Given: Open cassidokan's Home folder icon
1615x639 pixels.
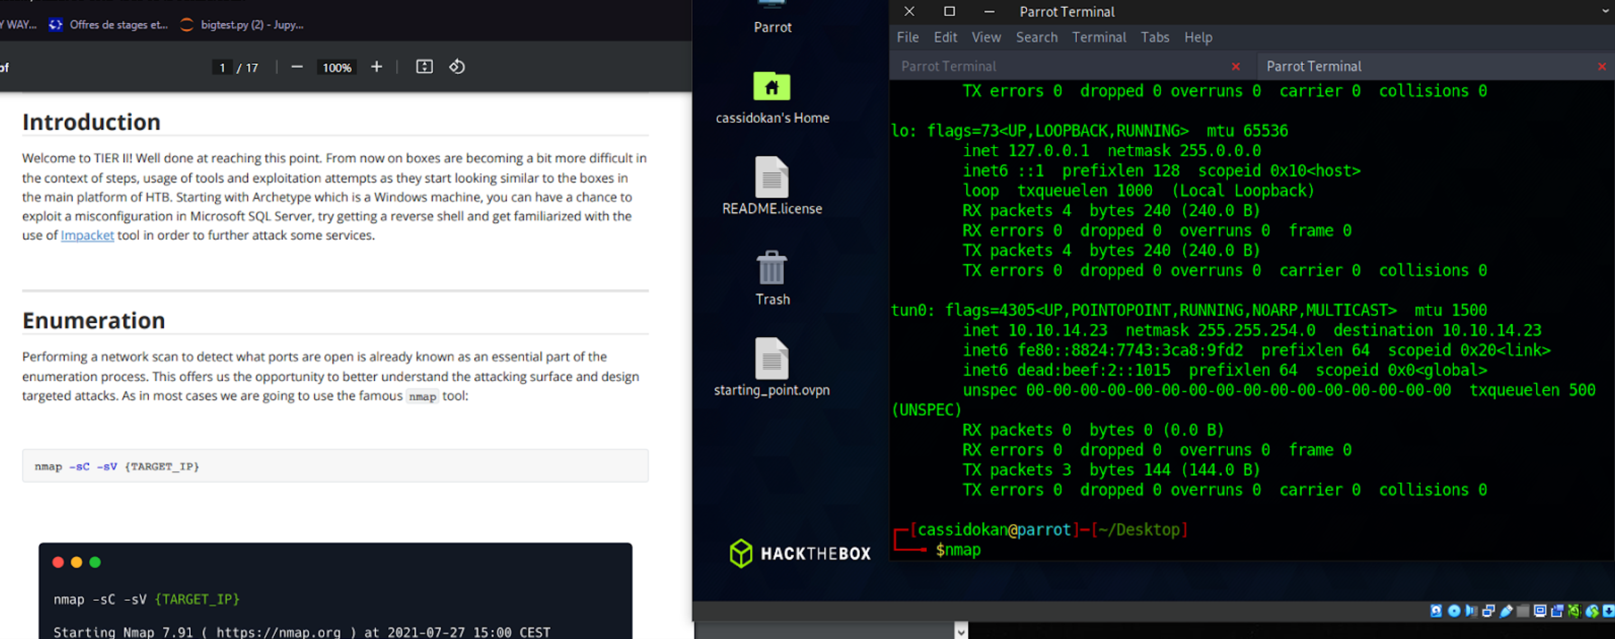Looking at the screenshot, I should [x=771, y=87].
